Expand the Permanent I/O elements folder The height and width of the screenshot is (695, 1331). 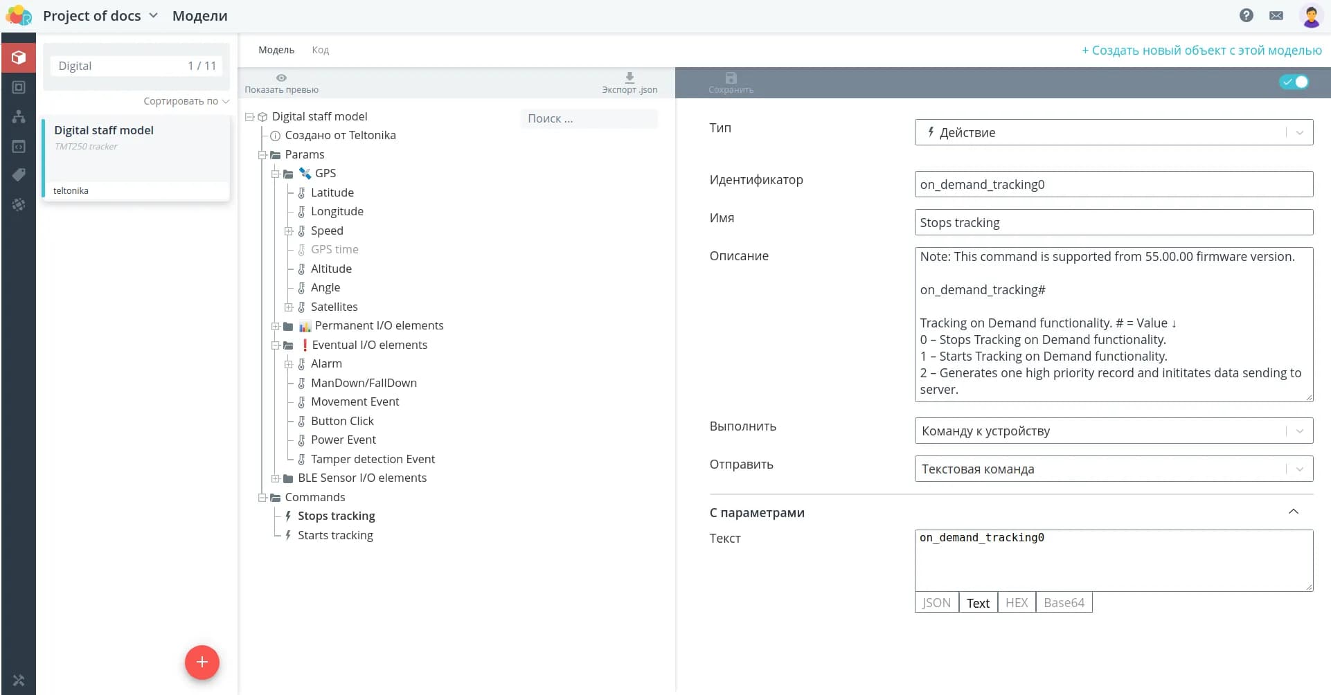coord(276,326)
